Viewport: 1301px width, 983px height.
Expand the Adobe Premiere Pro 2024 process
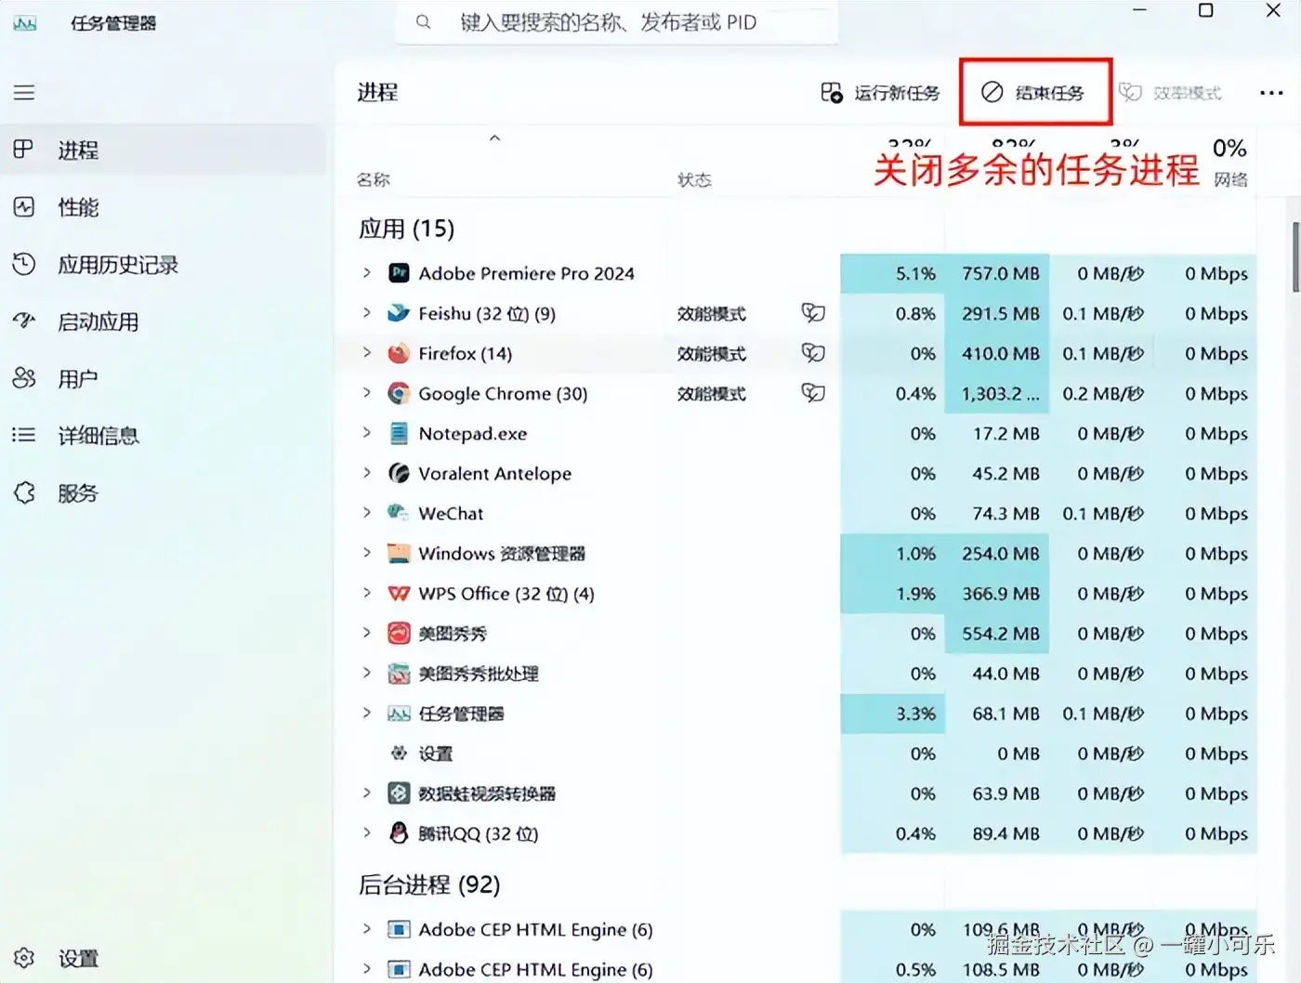pos(366,273)
